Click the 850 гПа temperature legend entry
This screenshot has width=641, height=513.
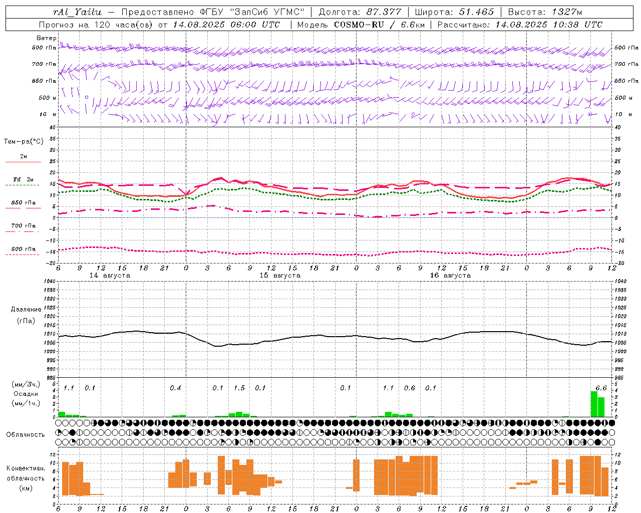[24, 203]
